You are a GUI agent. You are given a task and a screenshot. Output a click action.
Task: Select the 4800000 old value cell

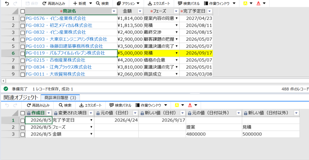[x=214, y=134]
